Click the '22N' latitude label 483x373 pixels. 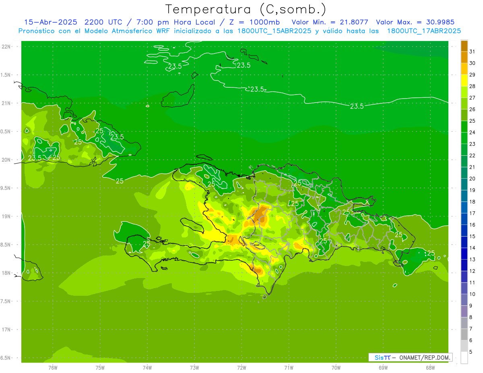tap(6, 47)
